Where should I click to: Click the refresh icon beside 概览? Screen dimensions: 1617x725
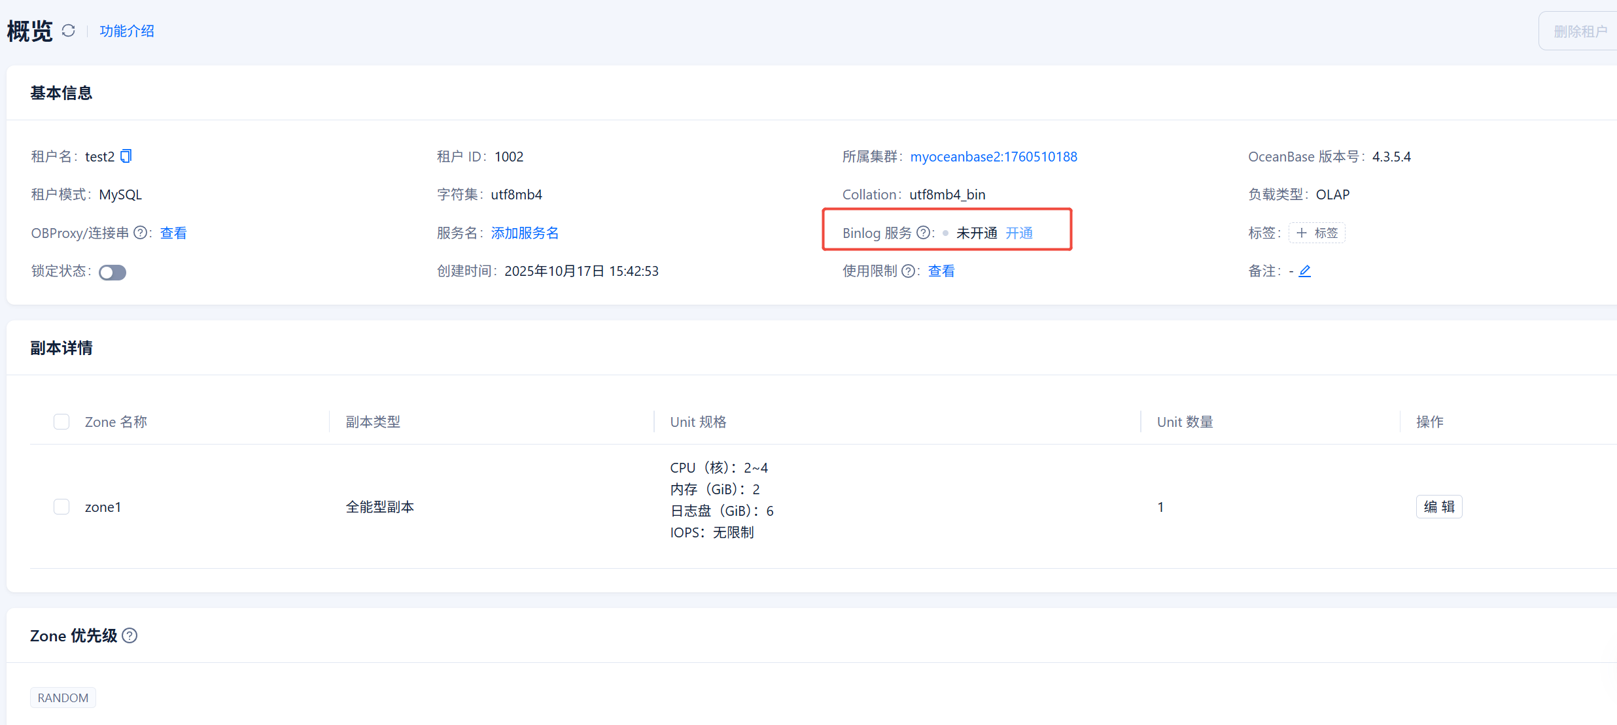click(69, 31)
